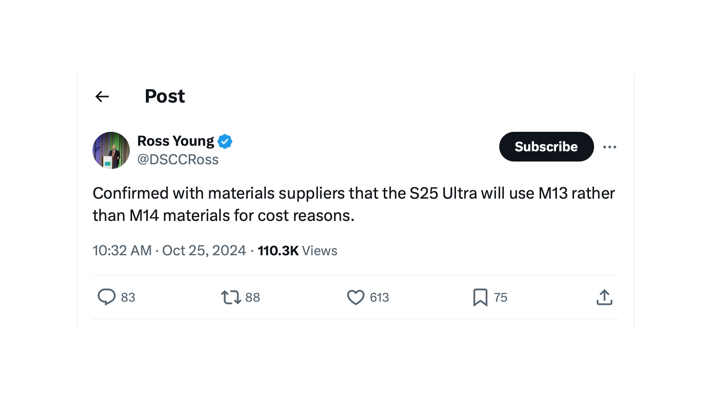Open the @DSCCRoss handle link
The height and width of the screenshot is (401, 714).
(178, 160)
